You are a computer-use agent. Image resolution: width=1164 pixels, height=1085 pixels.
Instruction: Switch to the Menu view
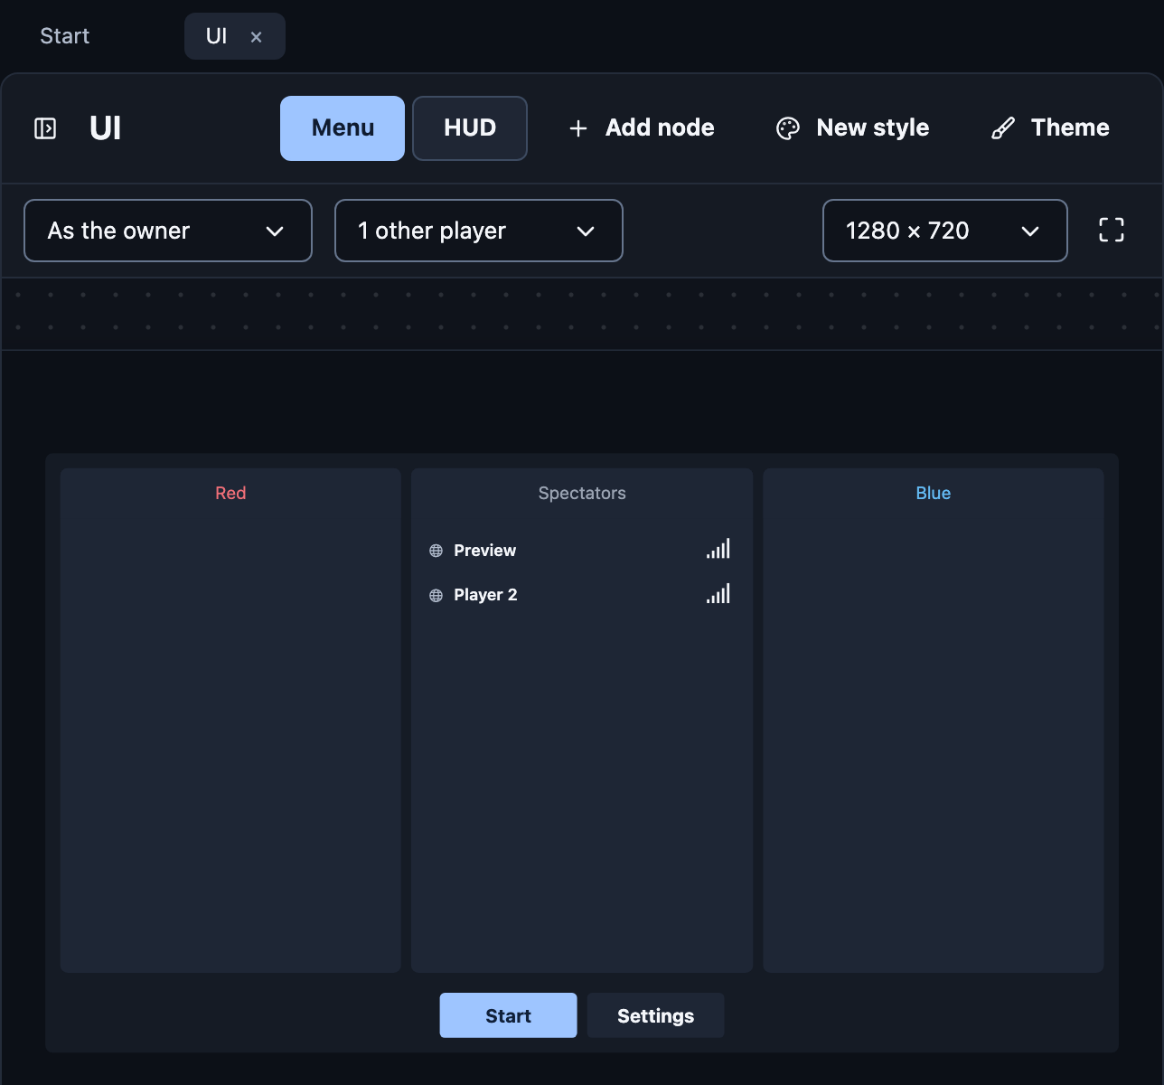343,128
